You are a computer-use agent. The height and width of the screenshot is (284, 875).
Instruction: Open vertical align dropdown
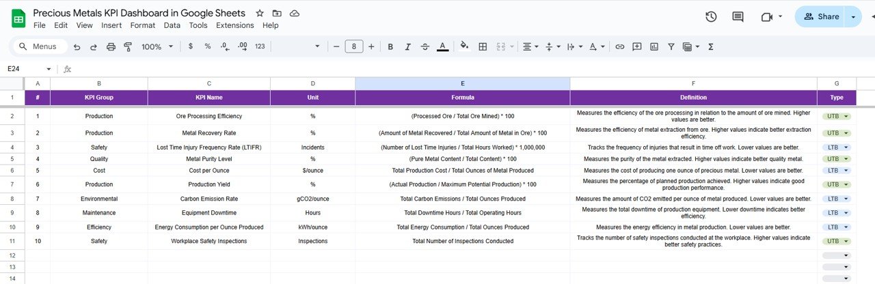pyautogui.click(x=552, y=46)
